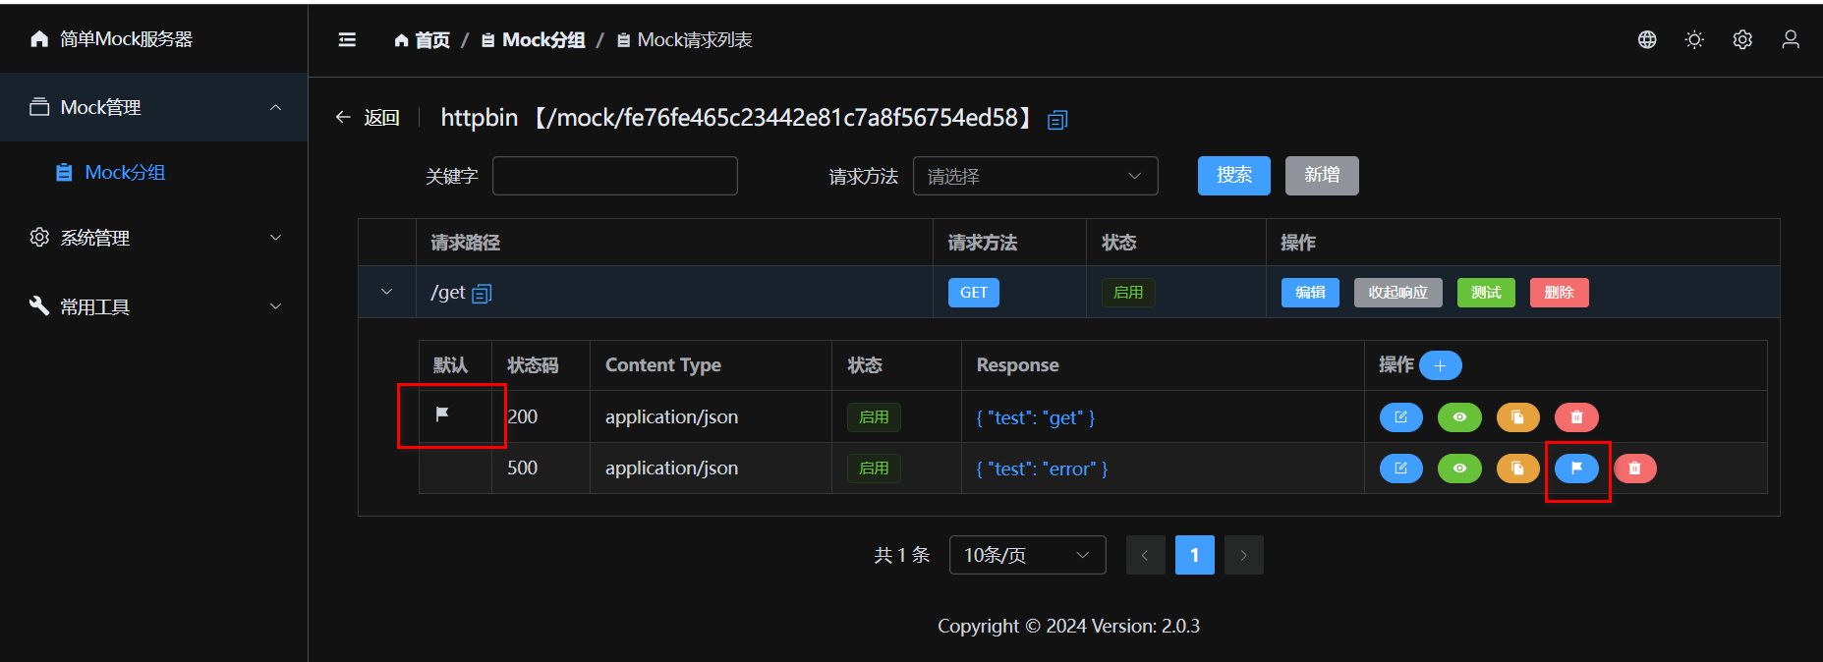Click the edit icon for the 200 response
1823x662 pixels.
1400,417
